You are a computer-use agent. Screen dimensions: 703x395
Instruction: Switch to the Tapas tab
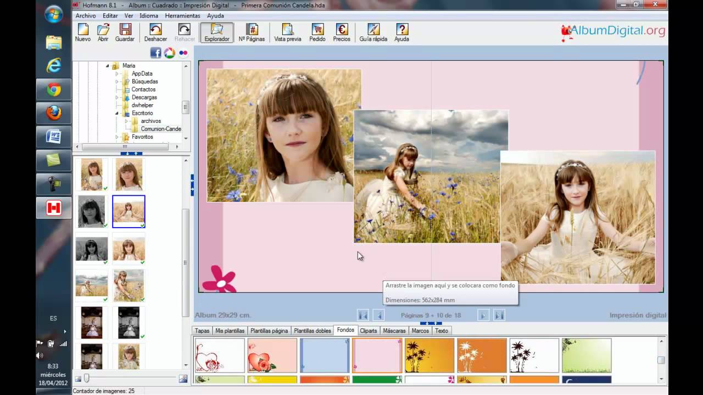coord(202,331)
